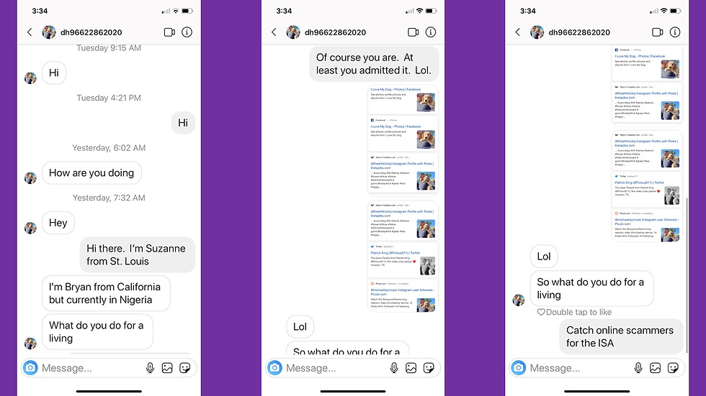706x396 pixels.
Task: Open Patrick King Twitter screenshot in middle chat
Action: [x=403, y=260]
